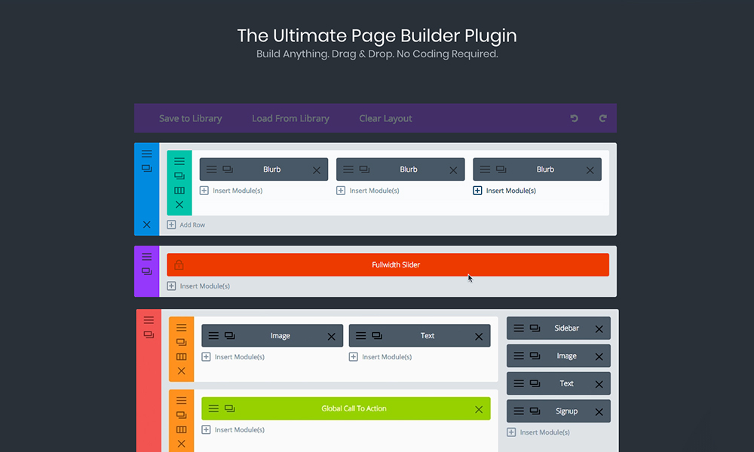Open the lock icon on Fullwidth Slider
754x452 pixels.
tap(179, 264)
